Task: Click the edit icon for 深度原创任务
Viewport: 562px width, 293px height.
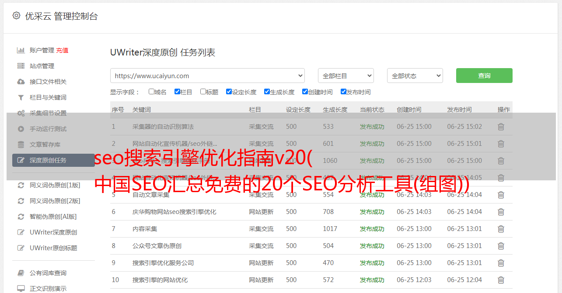Action: click(21, 160)
